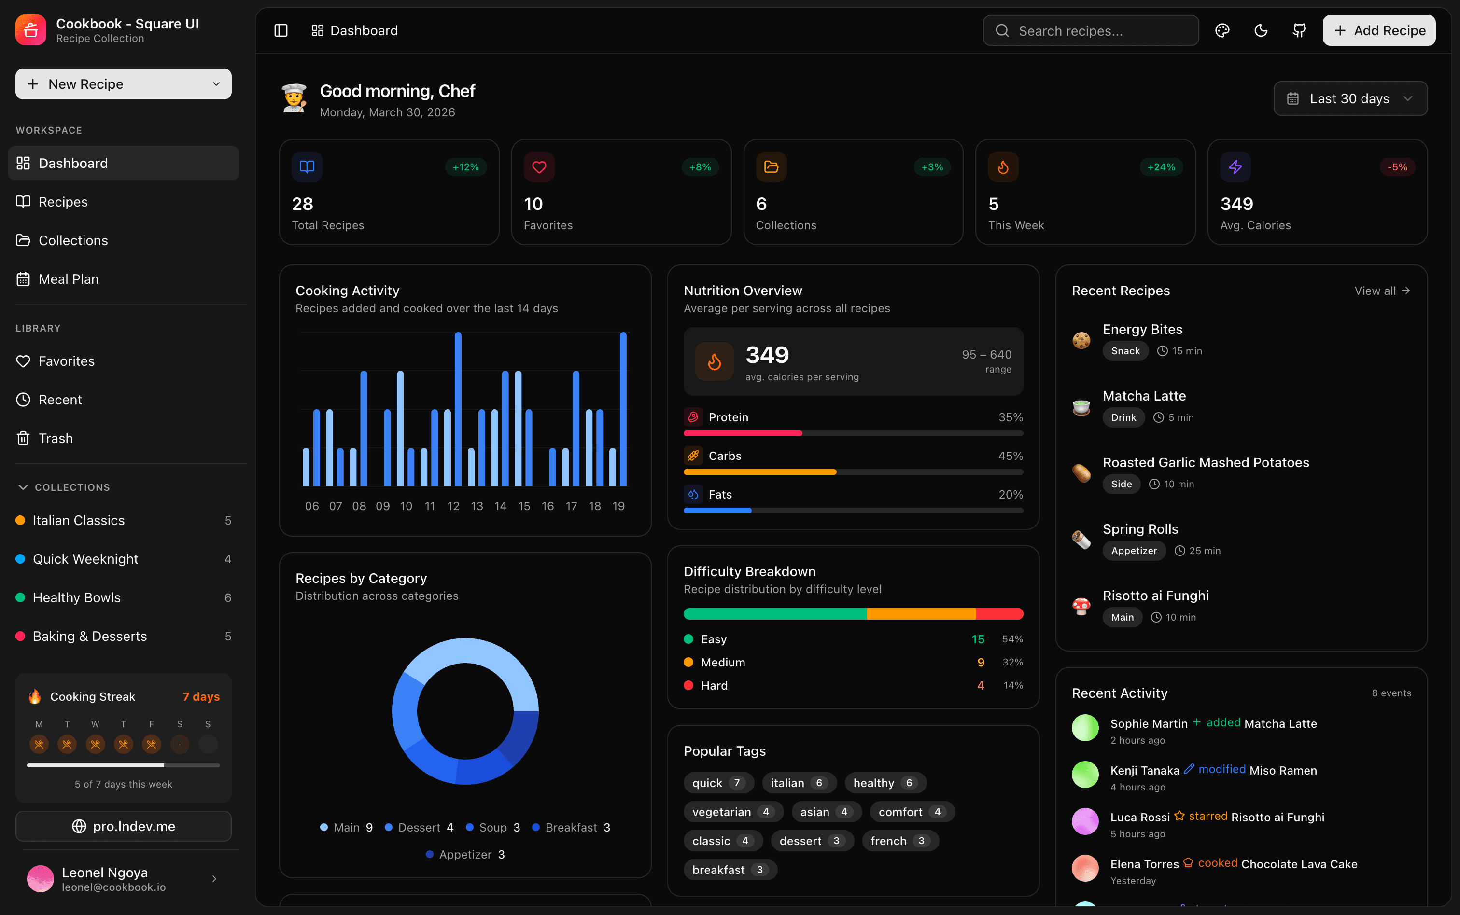Image resolution: width=1460 pixels, height=915 pixels.
Task: Toggle dark mode with moon icon
Action: point(1261,30)
